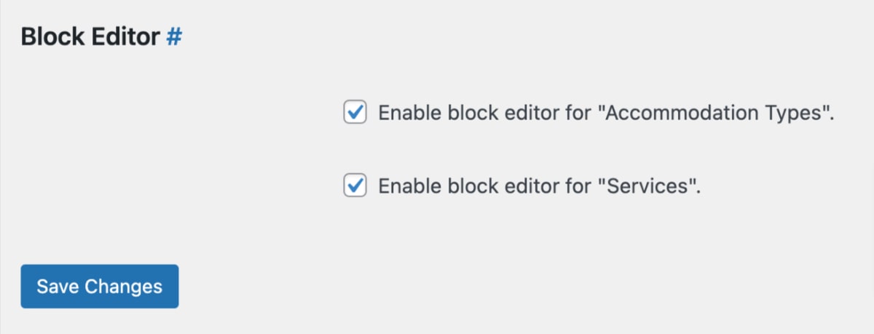The width and height of the screenshot is (874, 334).
Task: Save the block editor settings
Action: (100, 286)
